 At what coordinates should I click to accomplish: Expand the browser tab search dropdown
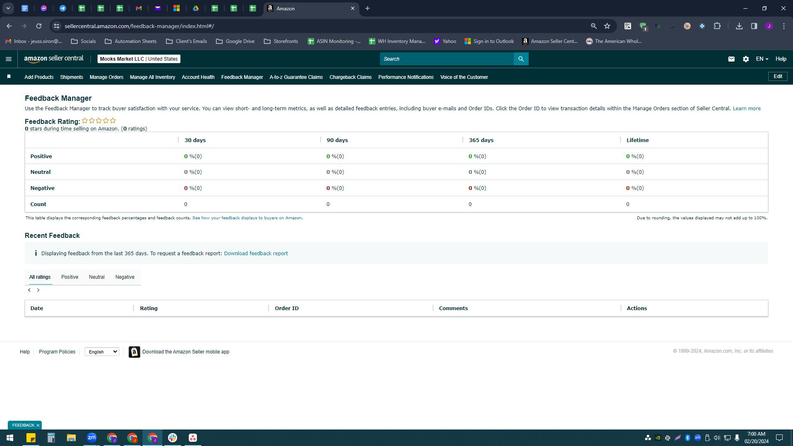(8, 8)
